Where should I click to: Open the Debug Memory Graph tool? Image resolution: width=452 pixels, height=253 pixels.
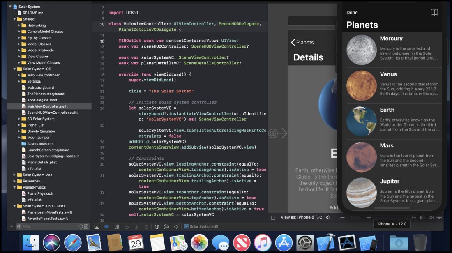tap(166, 227)
